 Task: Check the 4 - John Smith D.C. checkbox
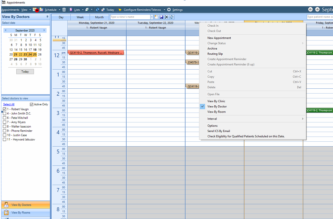tap(5, 113)
